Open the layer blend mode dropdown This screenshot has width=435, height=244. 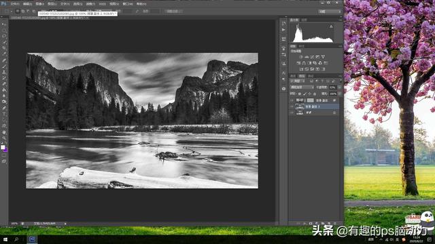[302, 87]
